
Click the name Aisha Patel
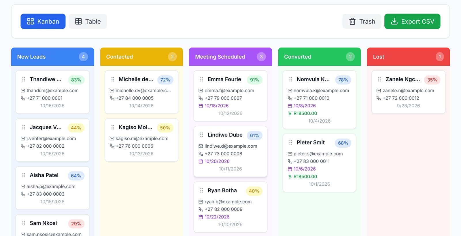coord(44,175)
